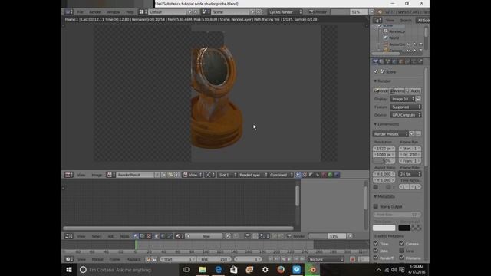Open the Slot 1 dropdown in image editor

coord(227,175)
